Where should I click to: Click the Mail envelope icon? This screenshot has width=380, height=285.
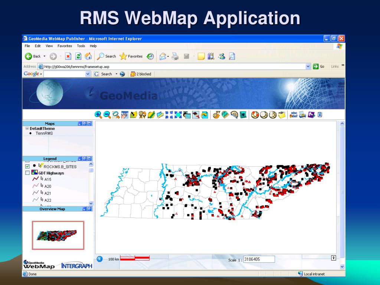click(x=163, y=56)
